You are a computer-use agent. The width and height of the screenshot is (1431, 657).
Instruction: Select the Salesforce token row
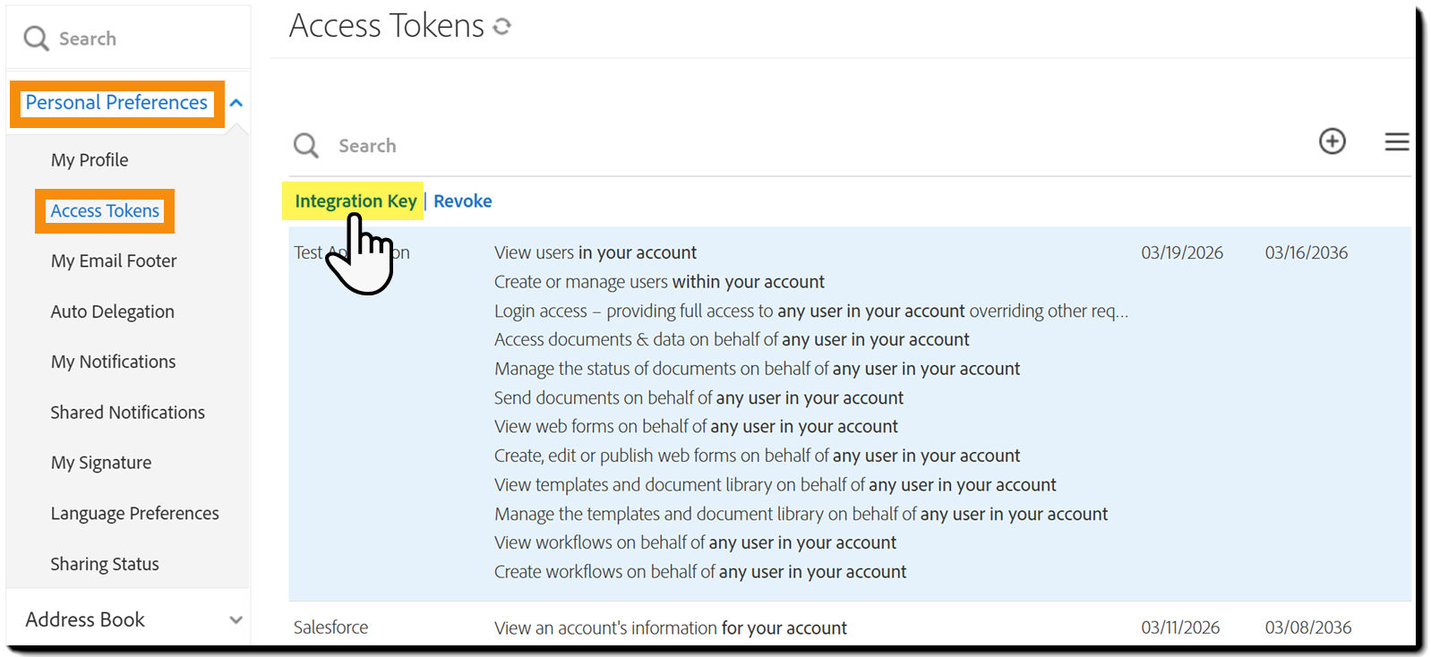tap(330, 627)
